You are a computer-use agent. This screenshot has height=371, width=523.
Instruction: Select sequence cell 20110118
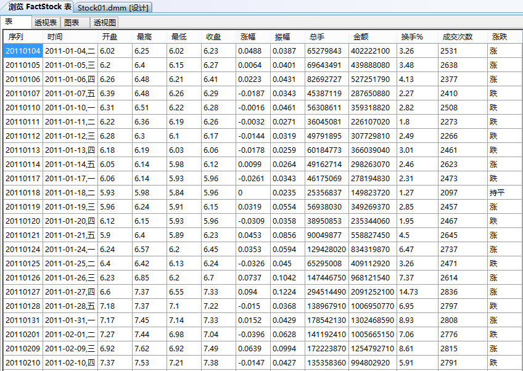[x=23, y=193]
